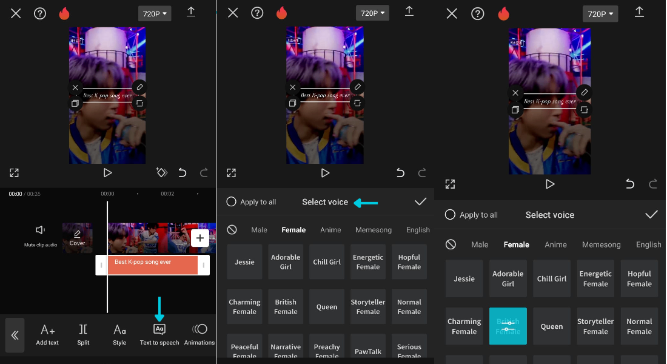Viewport: 667px width, 364px height.
Task: Choose Jessie voice in middle panel
Action: (x=244, y=262)
